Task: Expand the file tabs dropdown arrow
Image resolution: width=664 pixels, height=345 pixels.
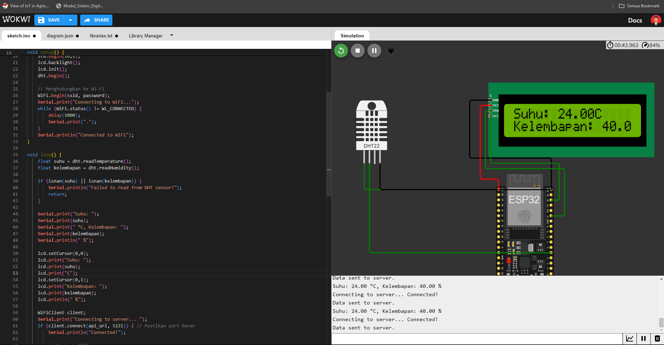Action: (x=172, y=35)
